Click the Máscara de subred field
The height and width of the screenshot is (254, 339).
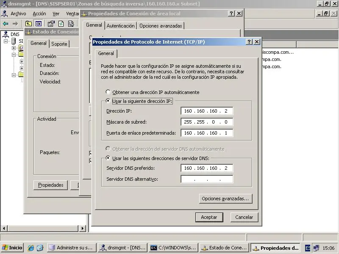click(x=207, y=122)
